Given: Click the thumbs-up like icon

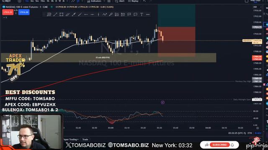Looking at the screenshot, I should click(206, 145).
